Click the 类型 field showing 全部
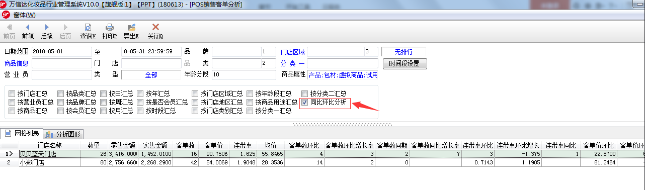The width and height of the screenshot is (645, 190). coord(151,74)
